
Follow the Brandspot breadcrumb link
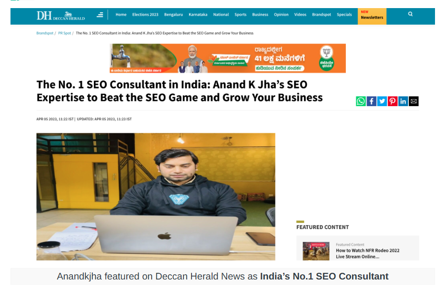[x=45, y=33]
